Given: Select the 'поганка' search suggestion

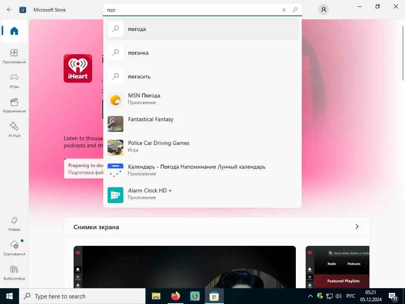Looking at the screenshot, I should click(x=202, y=53).
